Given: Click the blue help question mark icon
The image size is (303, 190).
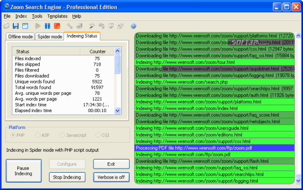Looking at the screenshot, I should [133, 26].
